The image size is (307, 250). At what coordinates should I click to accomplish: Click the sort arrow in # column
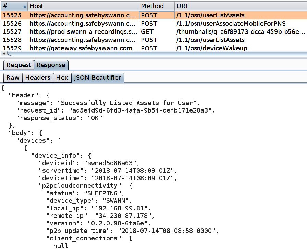(x=25, y=6)
